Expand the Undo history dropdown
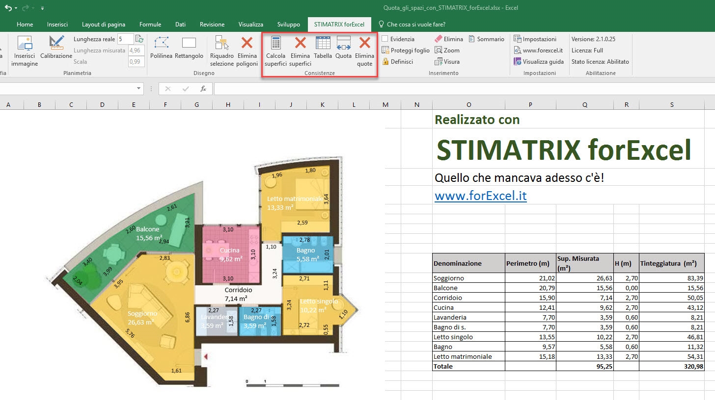 pyautogui.click(x=16, y=8)
